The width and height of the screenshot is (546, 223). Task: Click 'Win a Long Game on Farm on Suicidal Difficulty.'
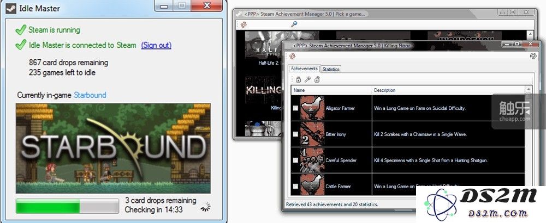pyautogui.click(x=419, y=108)
